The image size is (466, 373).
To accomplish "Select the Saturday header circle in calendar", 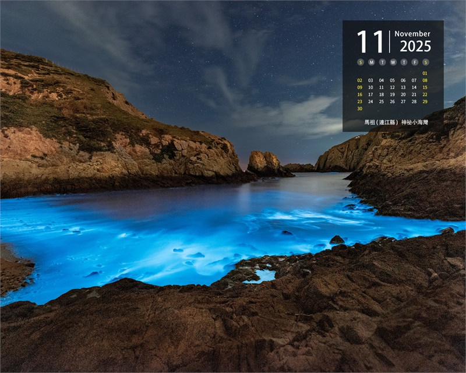I will pos(425,62).
